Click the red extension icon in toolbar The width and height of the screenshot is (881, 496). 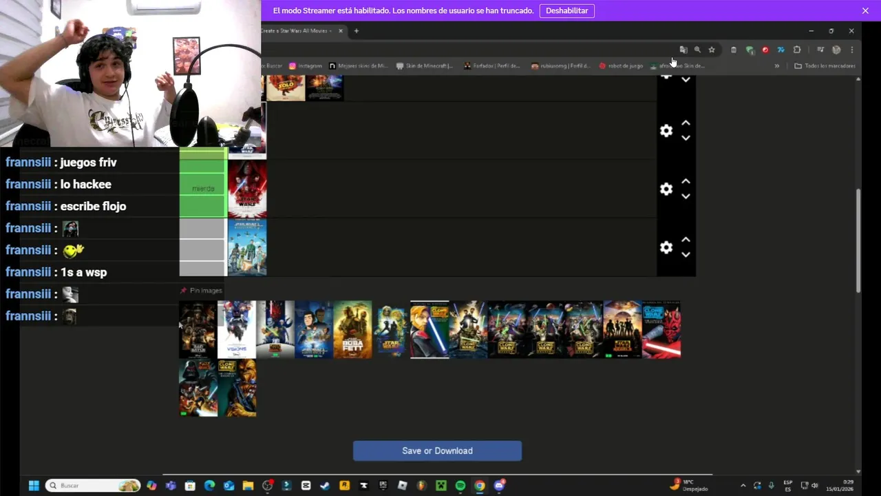coord(765,50)
